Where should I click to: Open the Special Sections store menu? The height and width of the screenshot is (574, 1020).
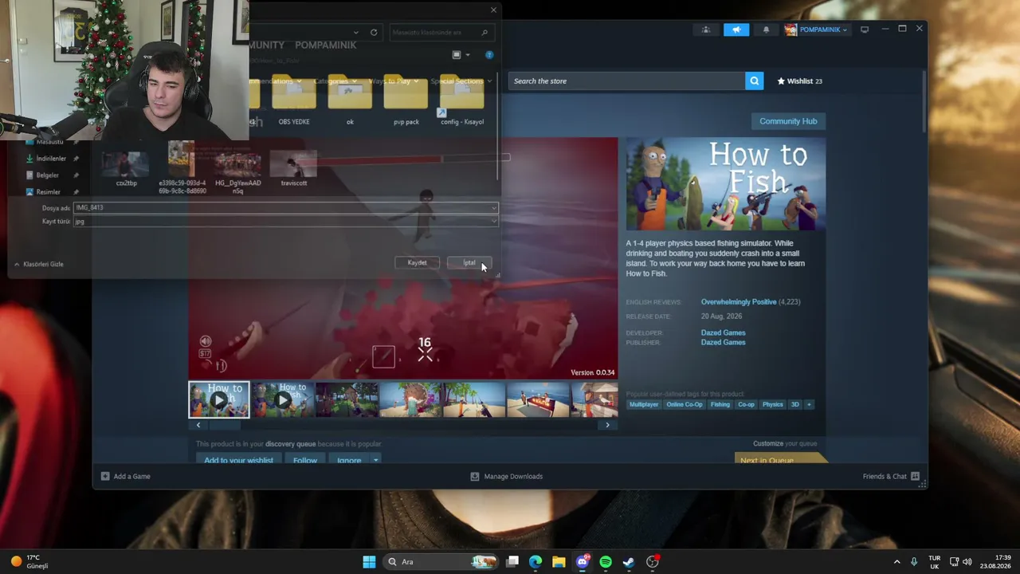(461, 81)
